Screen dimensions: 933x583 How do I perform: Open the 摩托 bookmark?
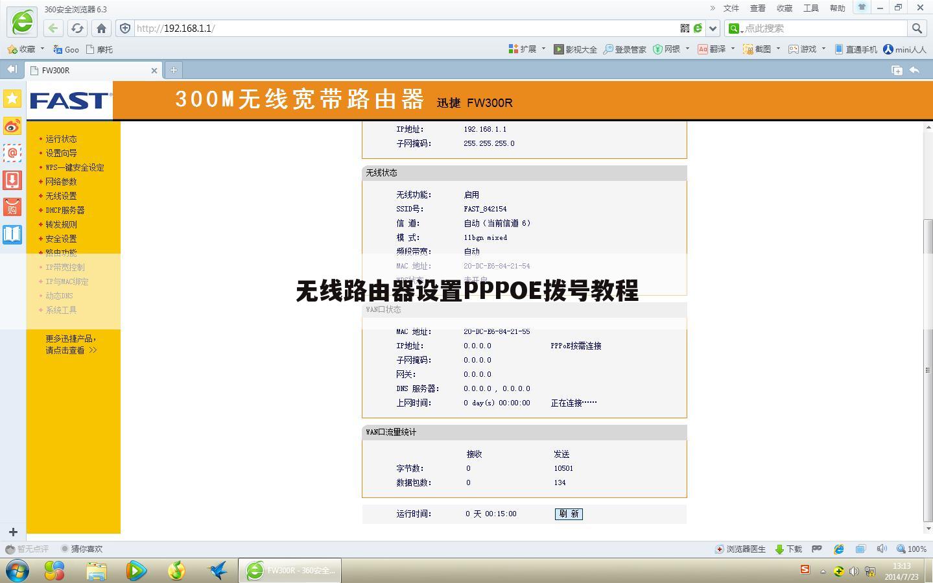(x=99, y=49)
